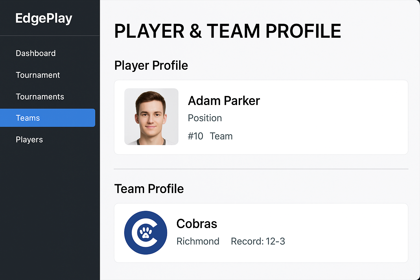
Task: Click the Position label on the player card
Action: pos(205,118)
